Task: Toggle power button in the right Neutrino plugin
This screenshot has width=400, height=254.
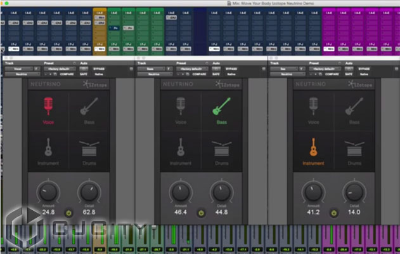Action: click(333, 213)
